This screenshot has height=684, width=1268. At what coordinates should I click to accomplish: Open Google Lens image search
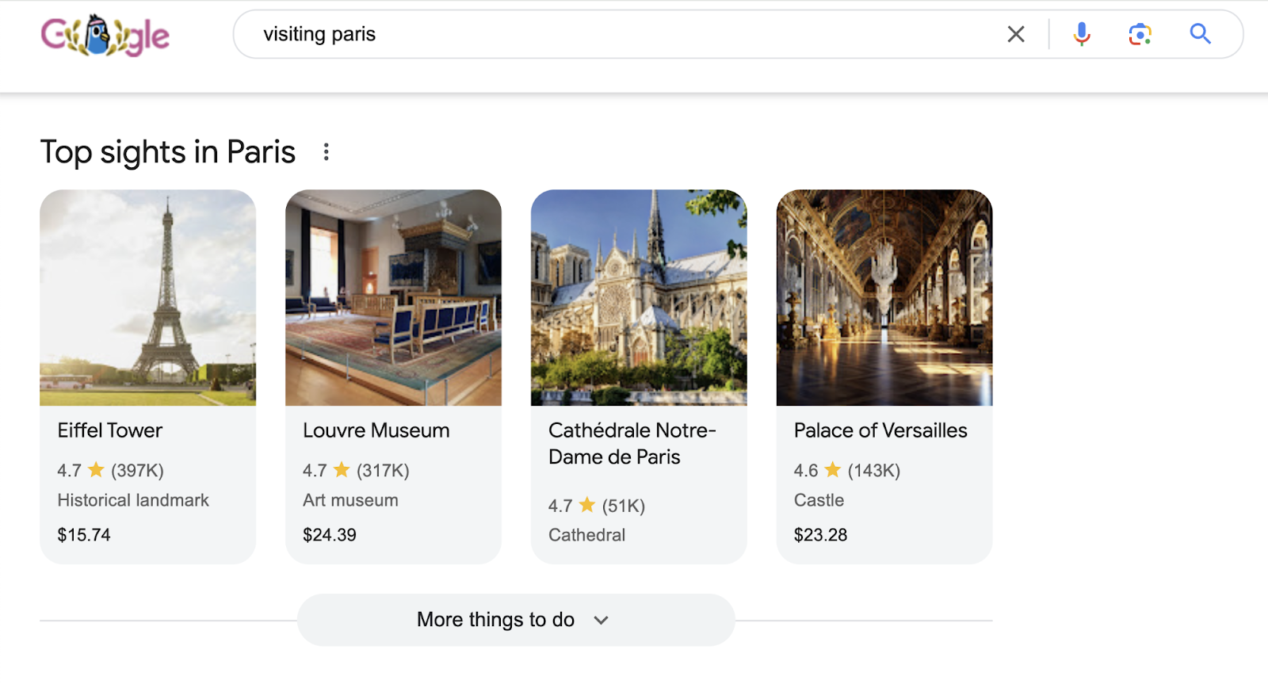click(x=1140, y=34)
